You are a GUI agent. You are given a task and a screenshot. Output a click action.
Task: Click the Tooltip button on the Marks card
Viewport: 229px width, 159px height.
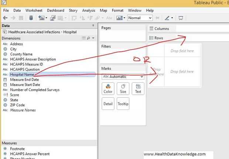(x=123, y=104)
